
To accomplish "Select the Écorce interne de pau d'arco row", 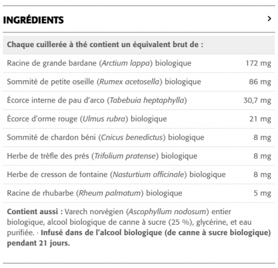I will coord(138,100).
